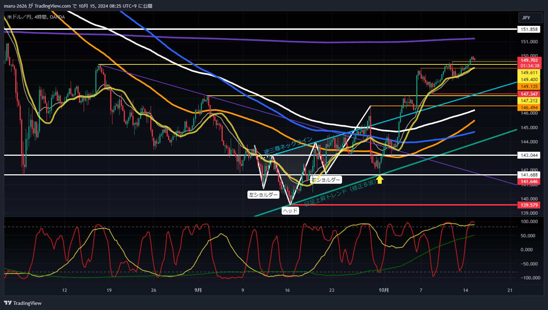Viewport: 548px width, 310px height.
Task: Select the 23 date axis label
Action: pyautogui.click(x=331, y=290)
